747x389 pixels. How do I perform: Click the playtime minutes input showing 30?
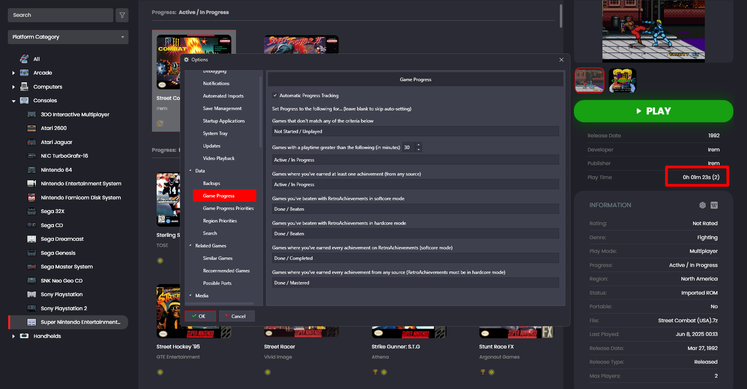pyautogui.click(x=409, y=147)
